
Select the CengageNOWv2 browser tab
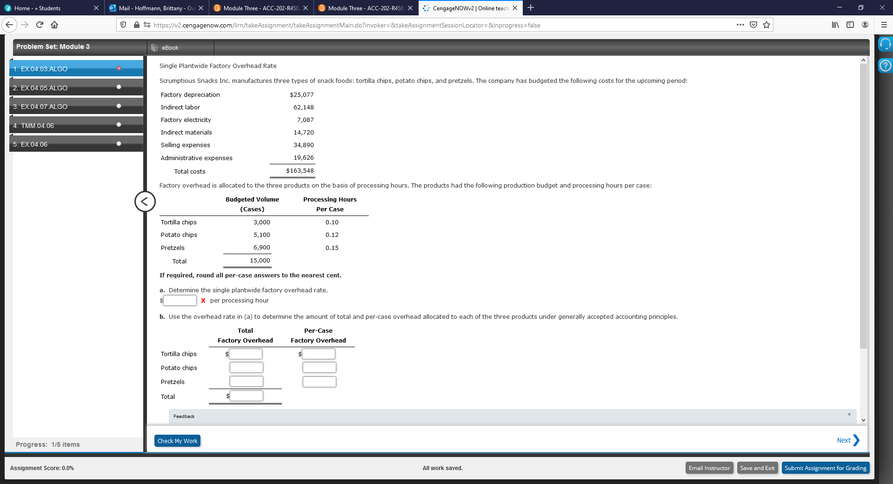point(470,8)
